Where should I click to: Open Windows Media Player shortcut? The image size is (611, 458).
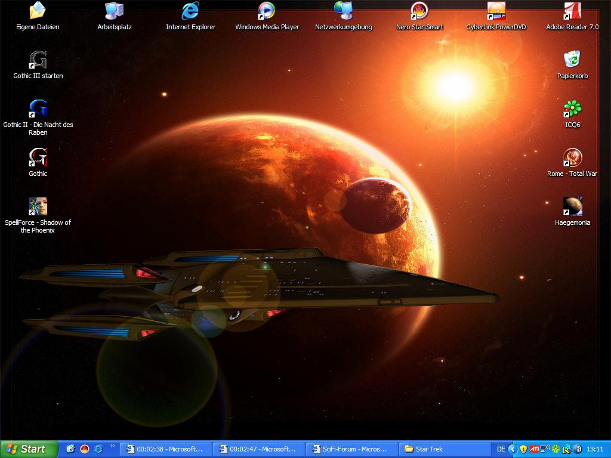click(x=267, y=11)
